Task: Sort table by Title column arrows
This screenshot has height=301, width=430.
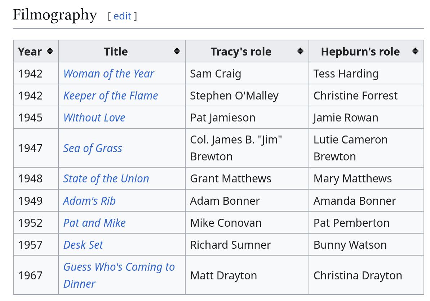Action: [x=177, y=51]
